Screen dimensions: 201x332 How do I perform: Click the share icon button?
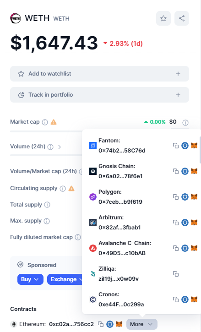pos(182,18)
